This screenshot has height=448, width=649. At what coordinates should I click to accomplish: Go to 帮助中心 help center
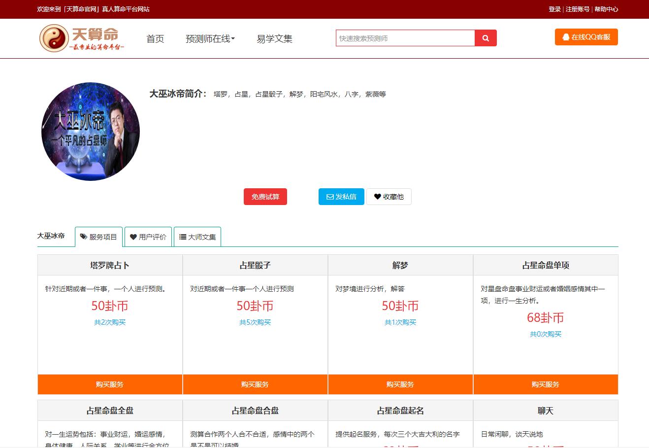click(x=606, y=9)
